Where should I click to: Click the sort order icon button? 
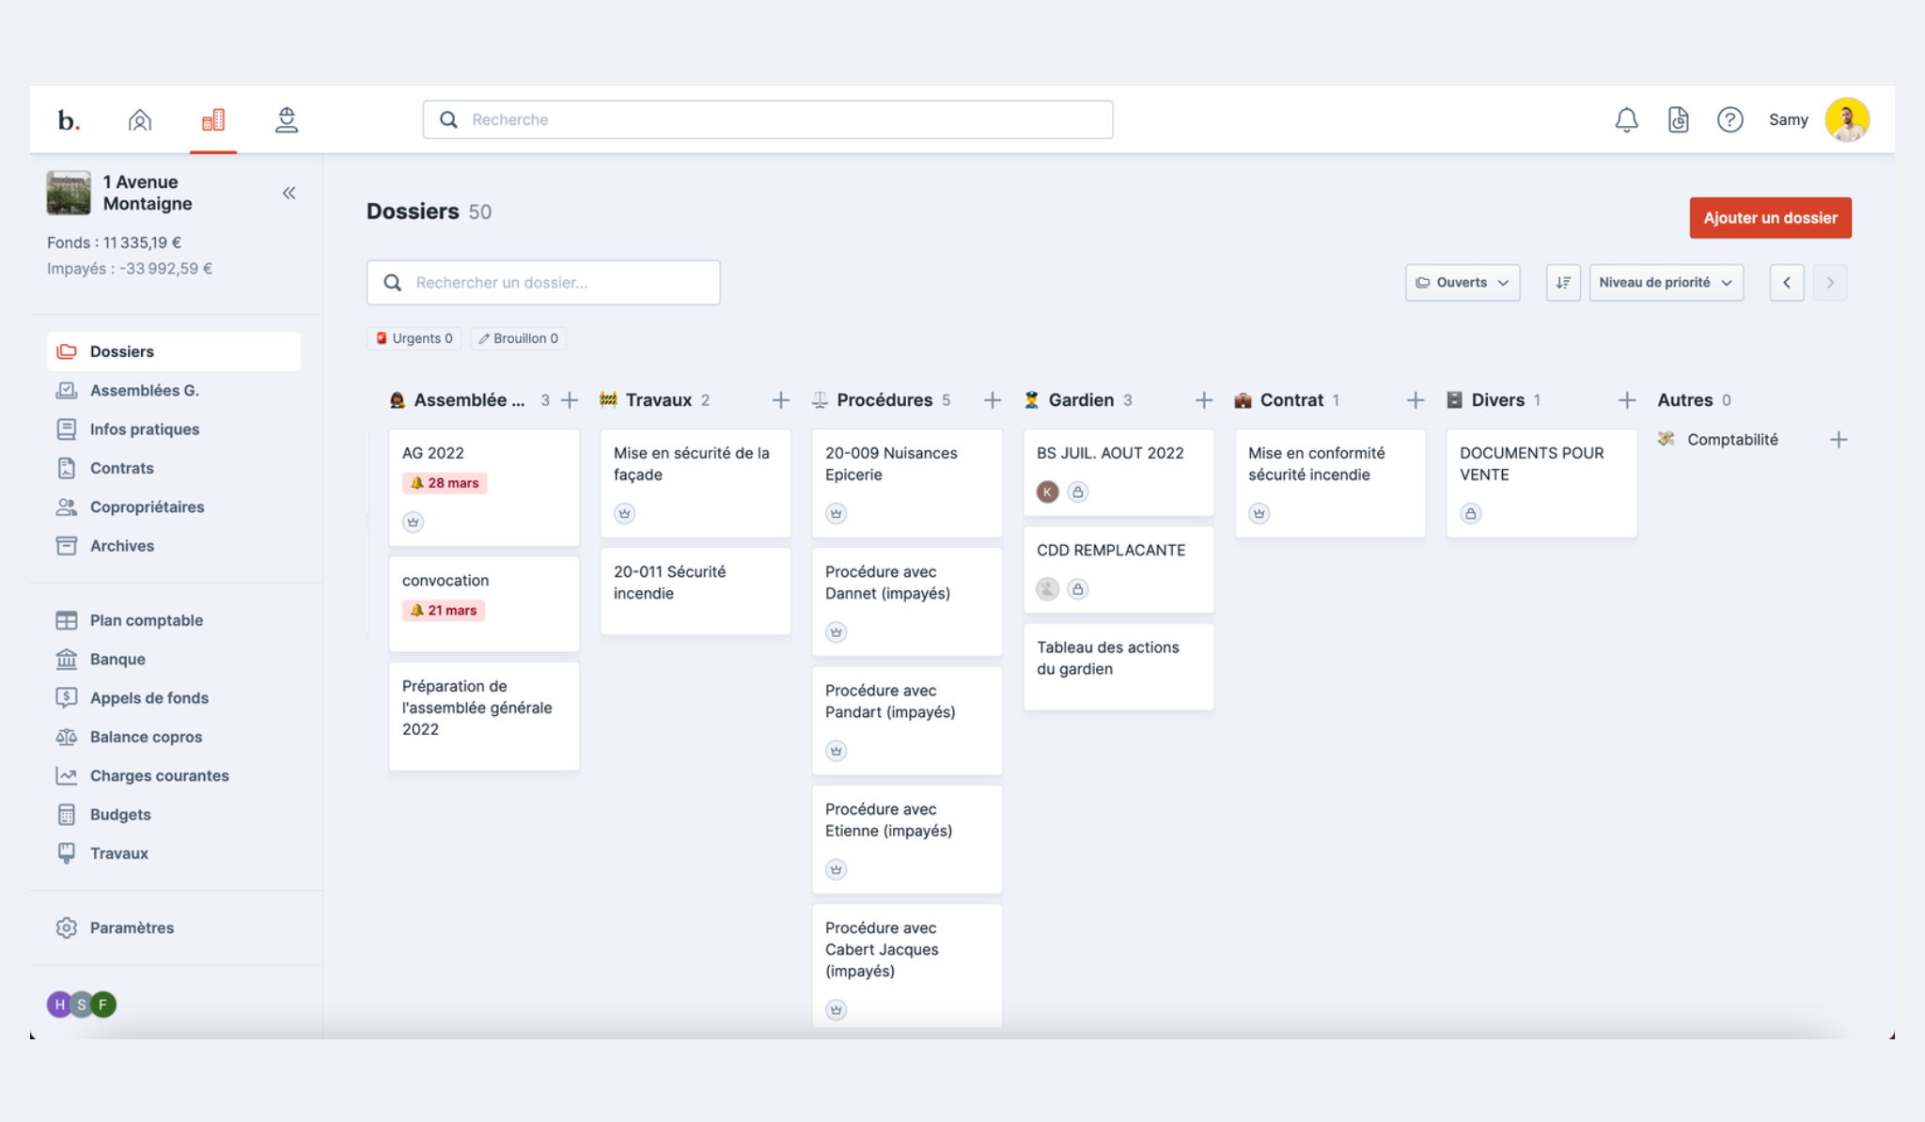(x=1563, y=282)
